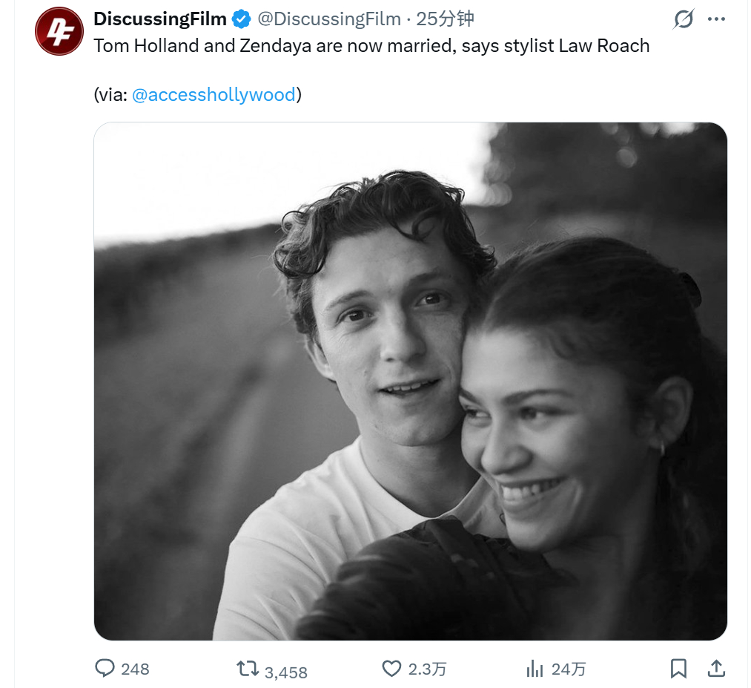Click the reply speech bubble icon
The width and height of the screenshot is (751, 688).
click(105, 669)
